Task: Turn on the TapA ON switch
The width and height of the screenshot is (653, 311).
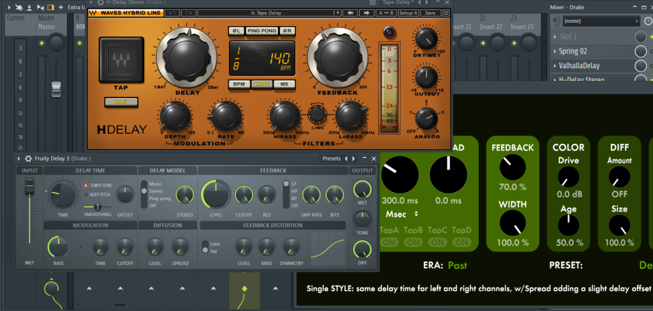Action: [x=389, y=242]
